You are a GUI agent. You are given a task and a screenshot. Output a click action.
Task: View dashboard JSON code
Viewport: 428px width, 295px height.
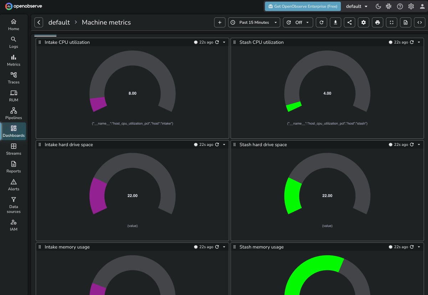tap(419, 22)
